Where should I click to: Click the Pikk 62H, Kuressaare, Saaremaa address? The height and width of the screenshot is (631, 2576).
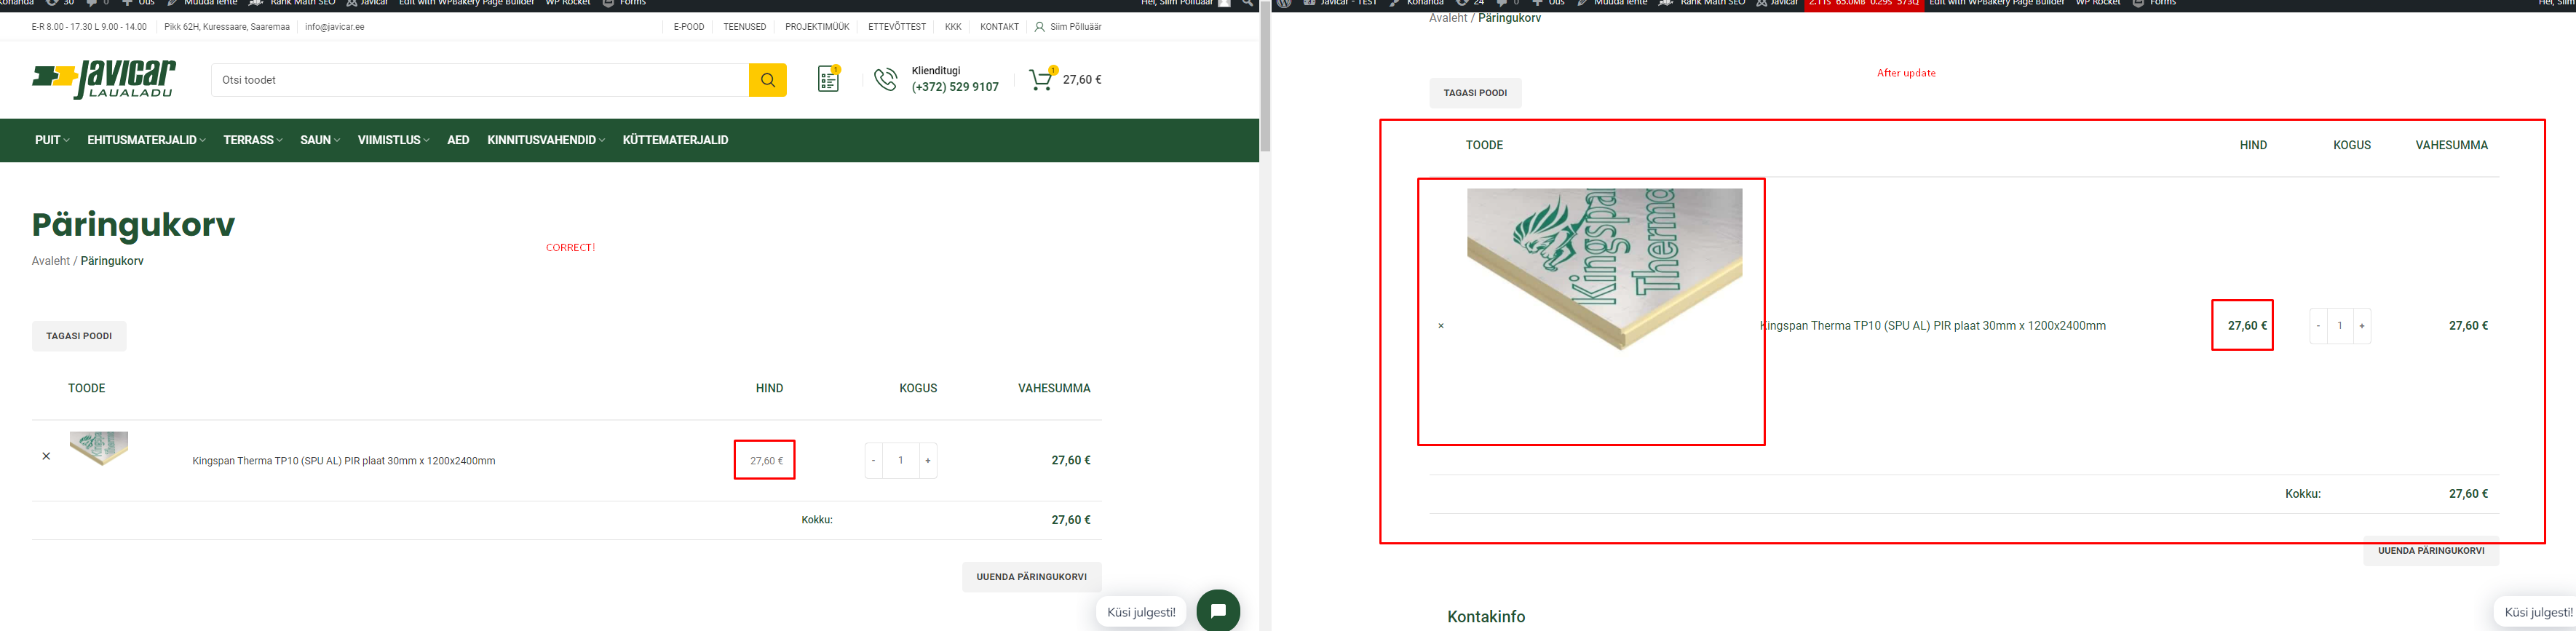coord(227,27)
